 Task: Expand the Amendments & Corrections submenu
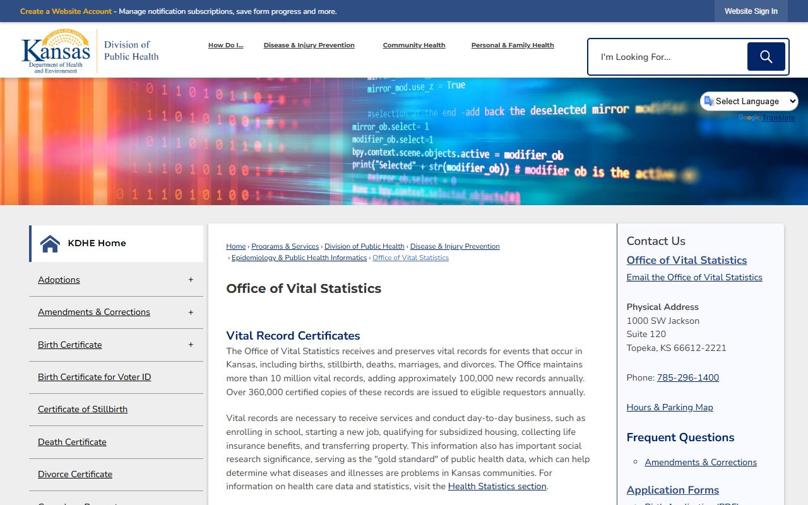click(191, 312)
